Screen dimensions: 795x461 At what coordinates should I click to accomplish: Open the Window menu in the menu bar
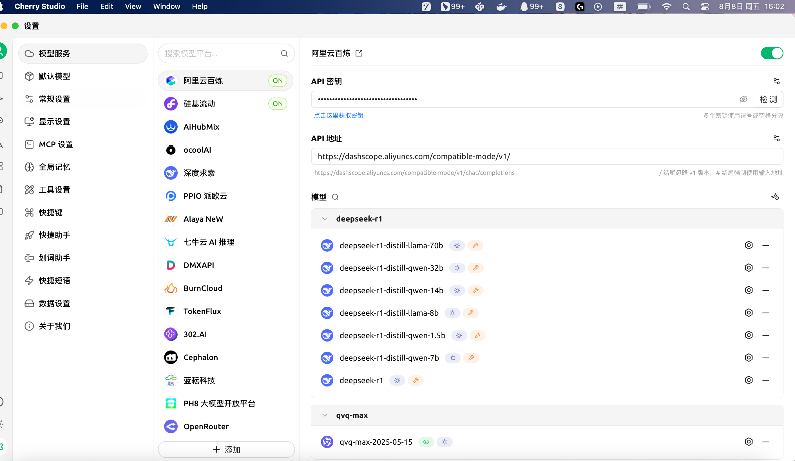(166, 7)
